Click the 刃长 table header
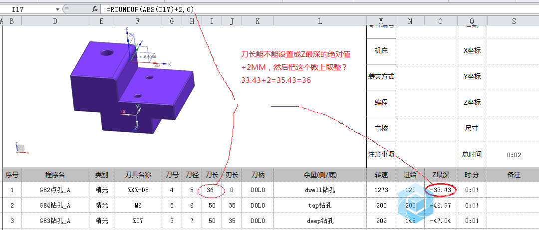The height and width of the screenshot is (230, 539). [232, 175]
